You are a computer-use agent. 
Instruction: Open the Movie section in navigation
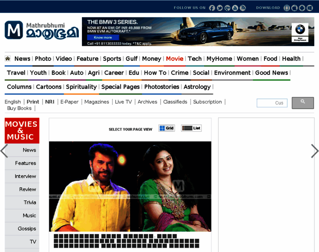(x=174, y=59)
